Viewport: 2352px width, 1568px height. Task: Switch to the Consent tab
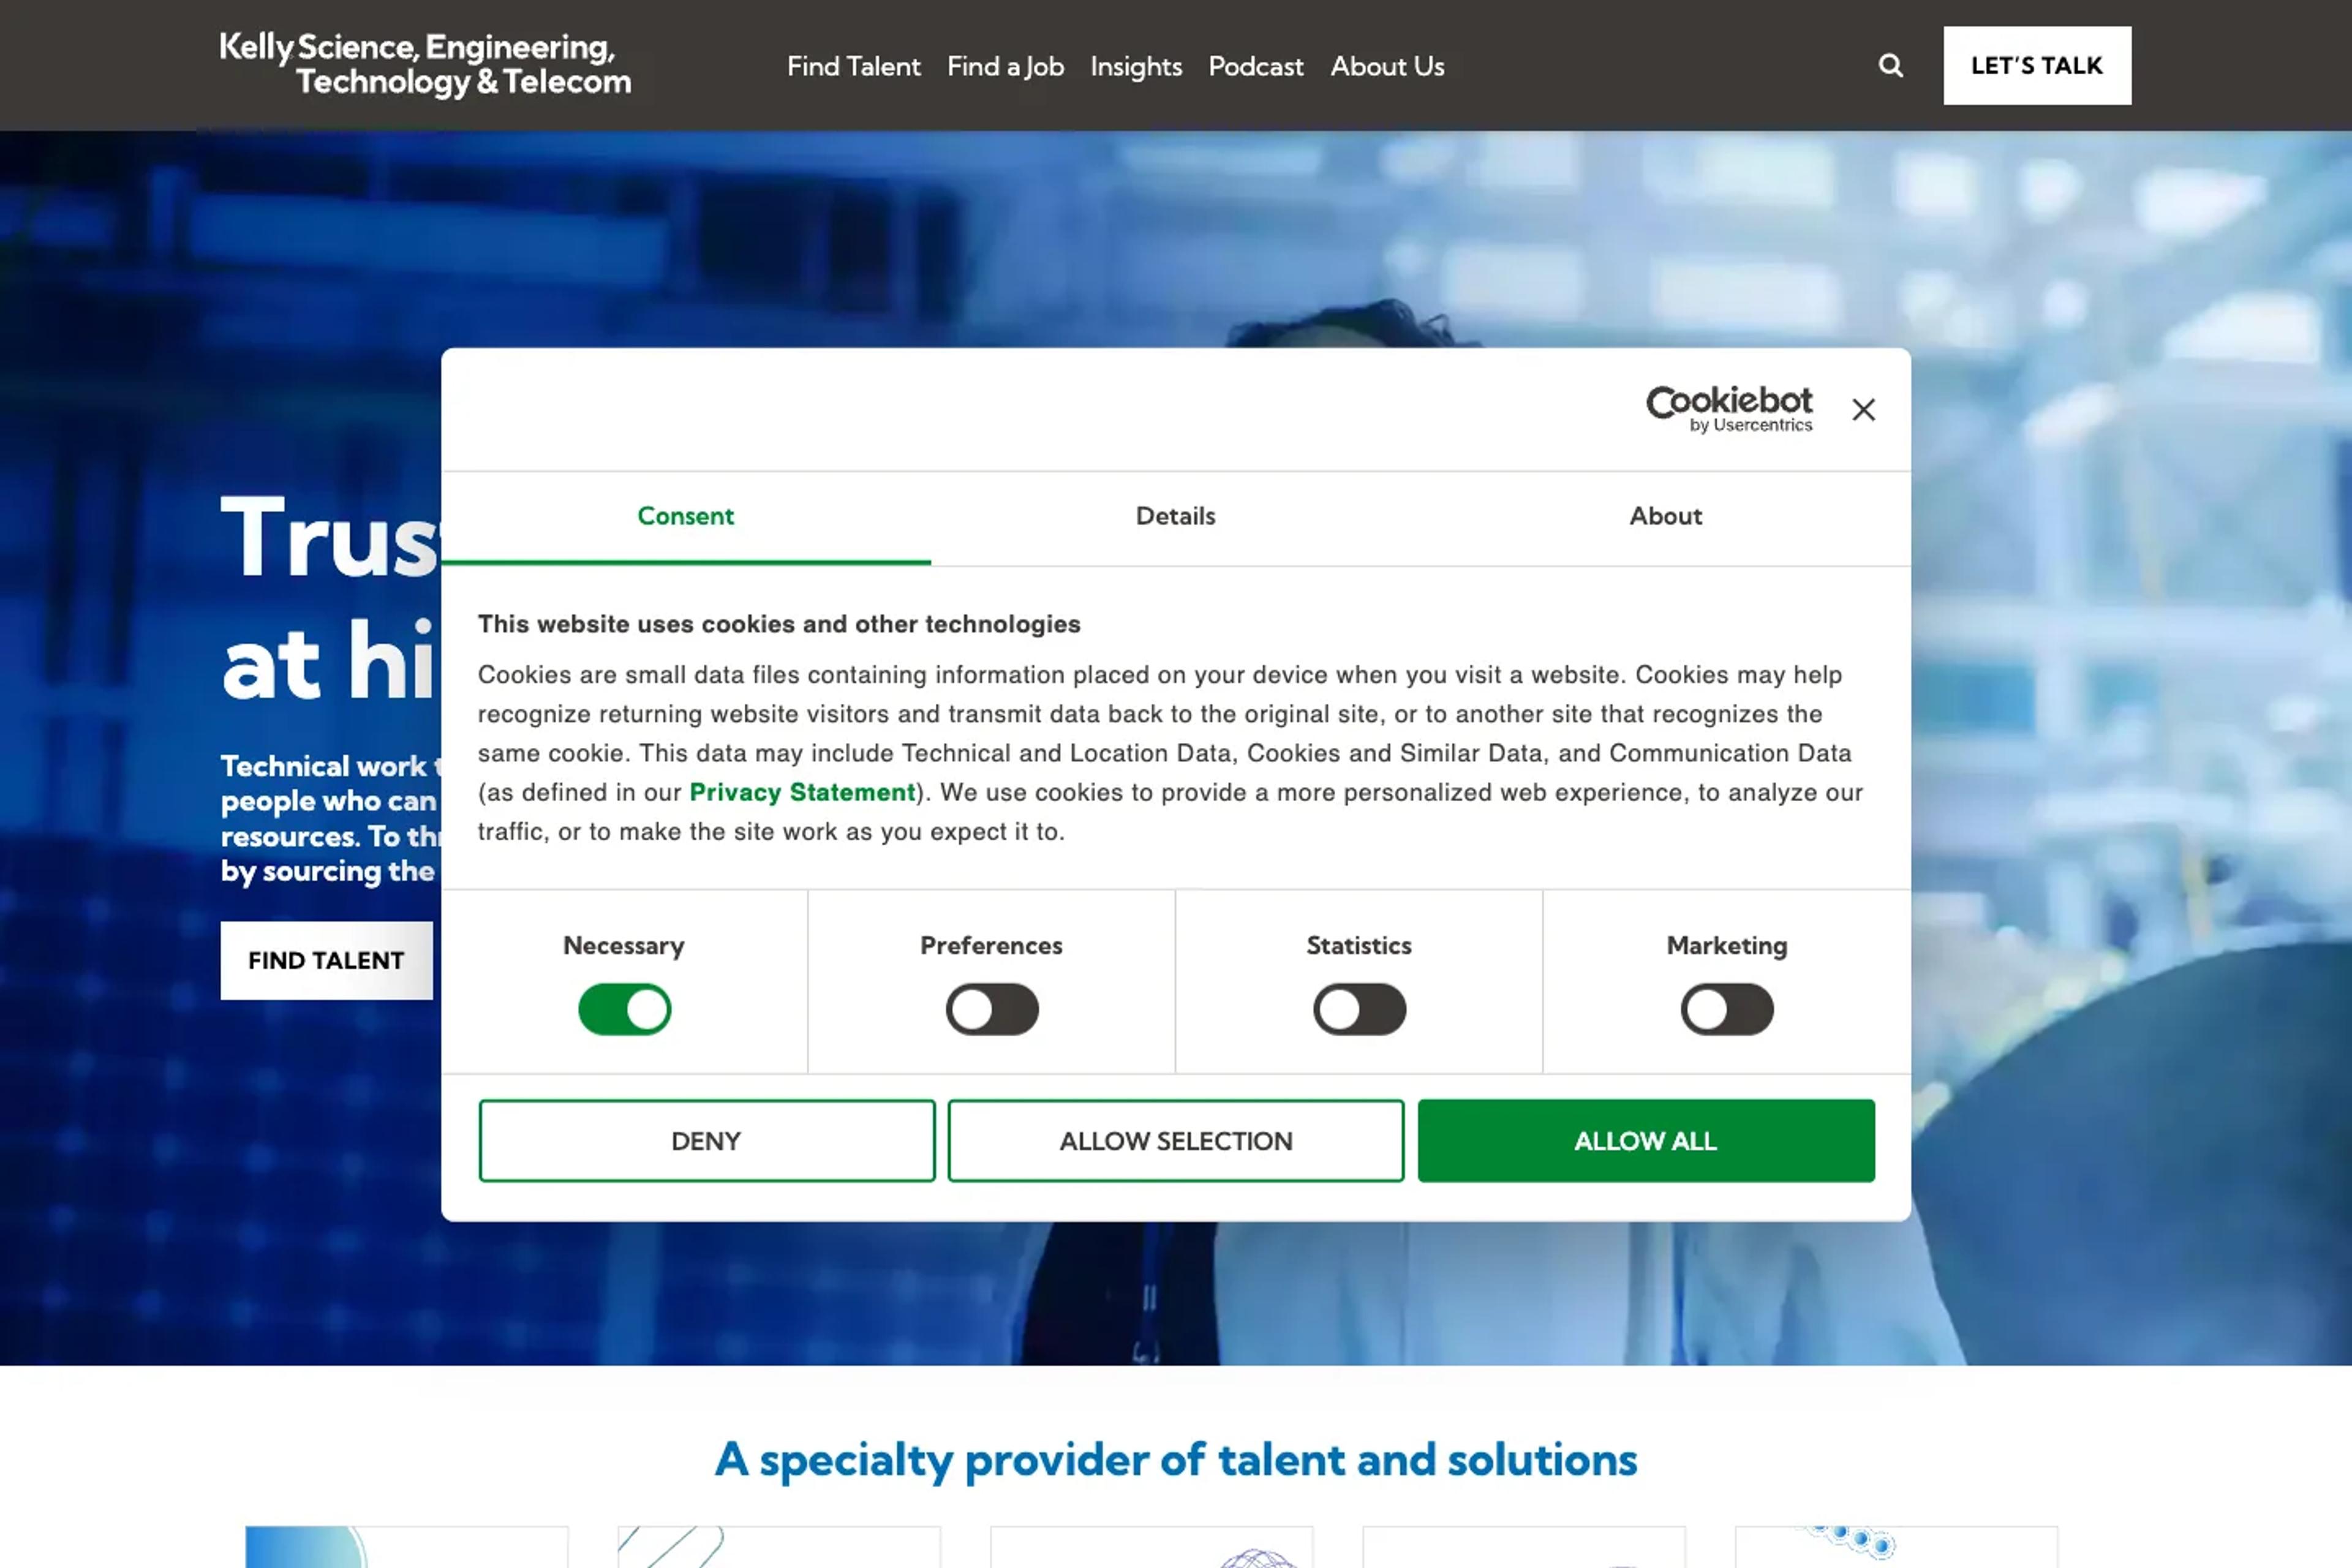[x=686, y=517]
